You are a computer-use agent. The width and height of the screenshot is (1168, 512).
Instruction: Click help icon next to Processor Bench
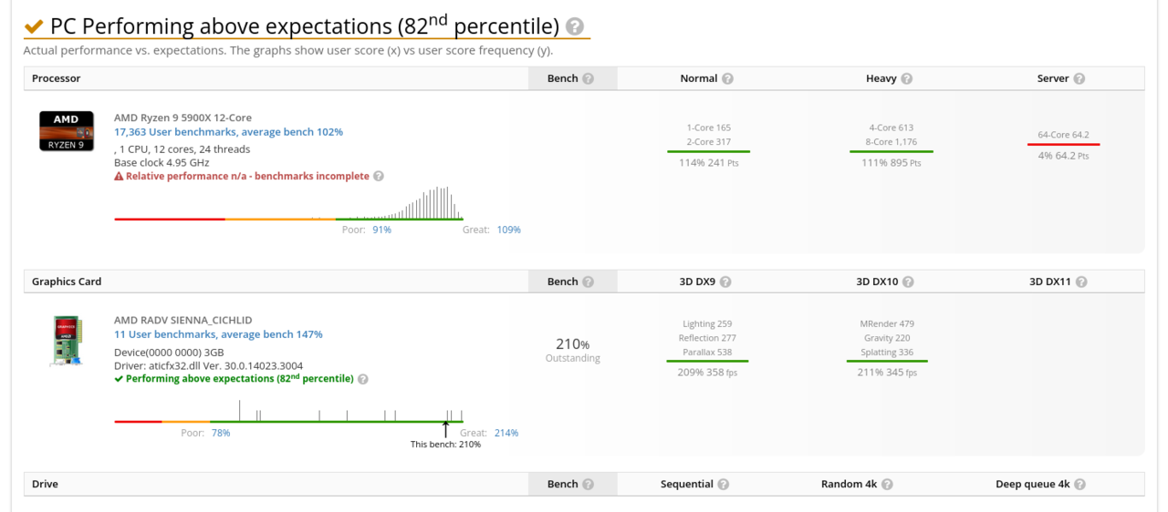(x=589, y=78)
